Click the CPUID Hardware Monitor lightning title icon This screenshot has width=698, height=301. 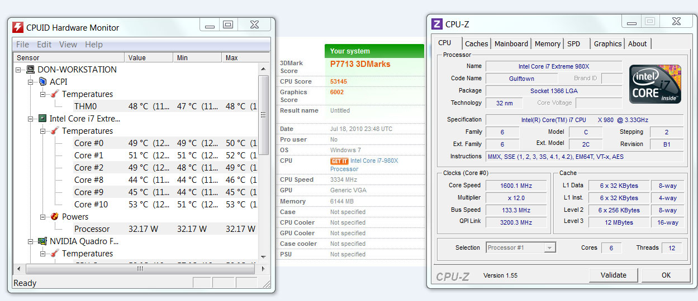pyautogui.click(x=18, y=27)
